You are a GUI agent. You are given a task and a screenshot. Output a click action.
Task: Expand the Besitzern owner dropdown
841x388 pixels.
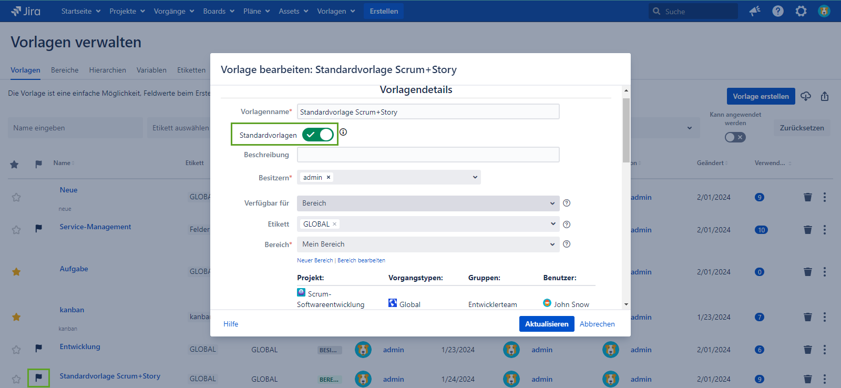click(x=475, y=177)
